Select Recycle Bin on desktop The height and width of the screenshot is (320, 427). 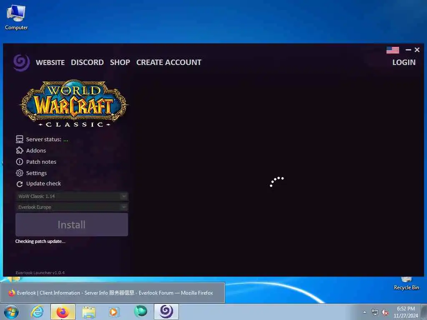pos(406,283)
